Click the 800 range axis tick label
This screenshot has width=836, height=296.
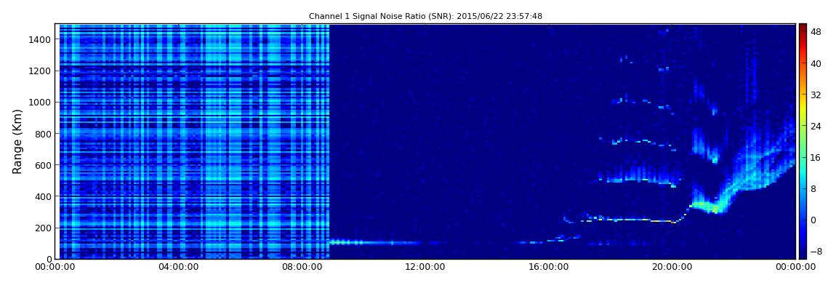(43, 134)
